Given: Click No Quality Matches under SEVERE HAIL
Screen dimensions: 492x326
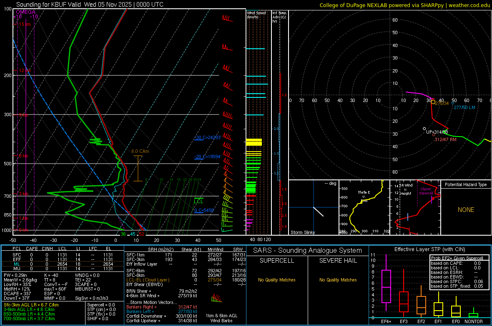Looking at the screenshot, I should tap(338, 280).
